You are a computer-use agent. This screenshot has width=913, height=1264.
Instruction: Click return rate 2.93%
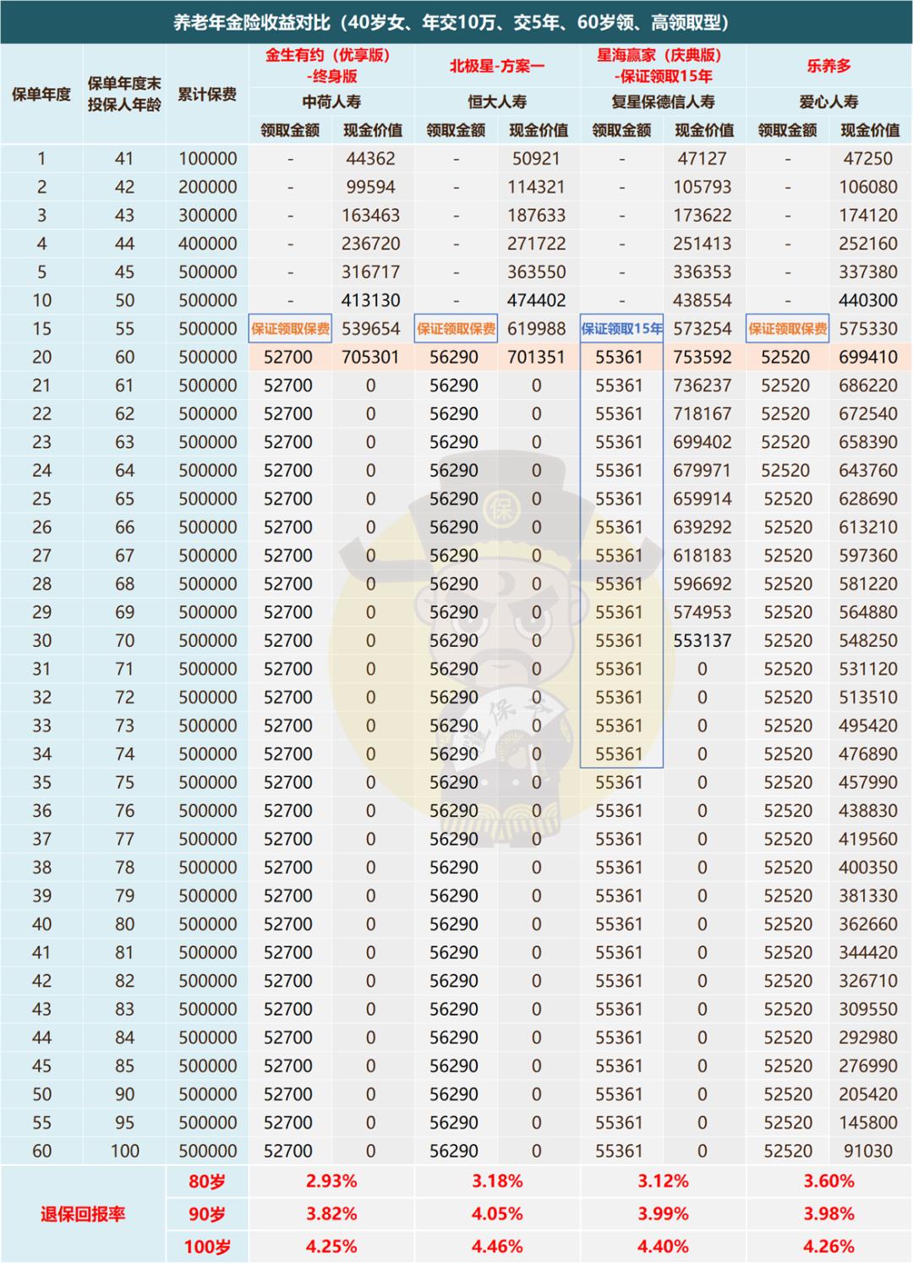click(331, 1181)
